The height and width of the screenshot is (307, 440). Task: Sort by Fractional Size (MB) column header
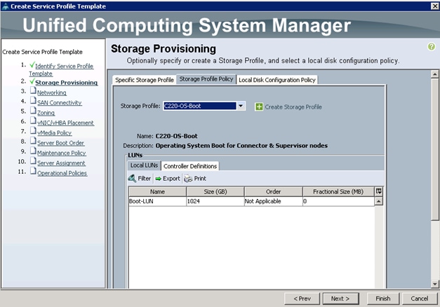click(x=338, y=192)
